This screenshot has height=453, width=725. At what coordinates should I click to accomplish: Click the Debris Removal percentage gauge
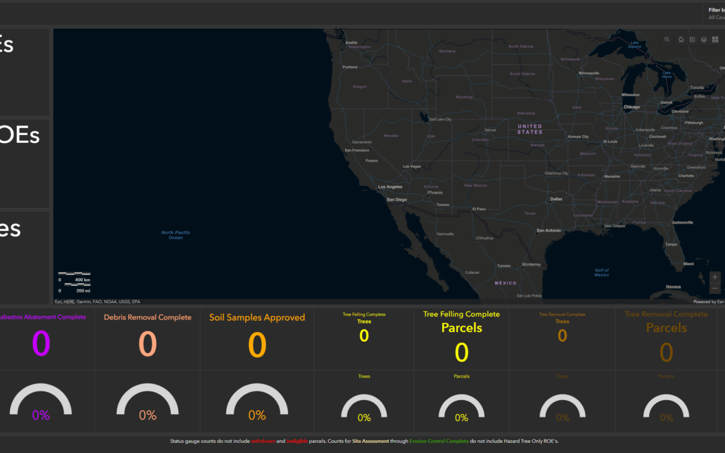coord(148,406)
